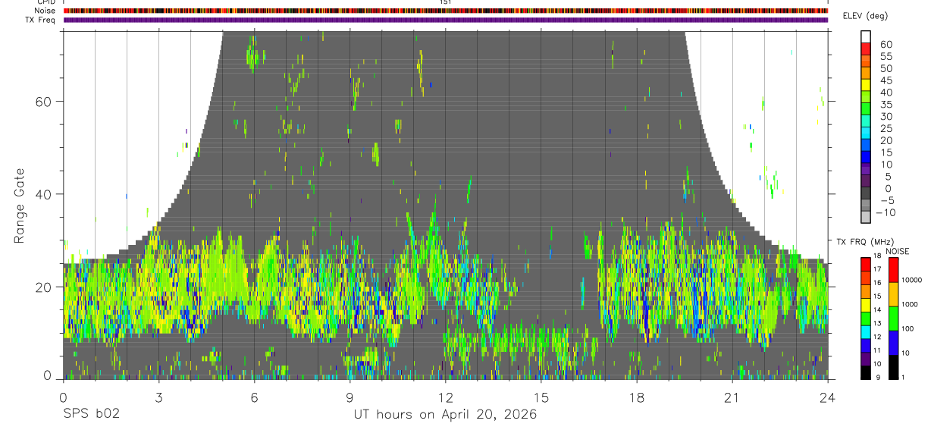Select the blue swatch in NOISE legend

pyautogui.click(x=892, y=343)
